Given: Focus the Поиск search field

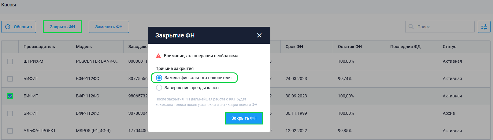Looking at the screenshot, I should tap(440, 27).
